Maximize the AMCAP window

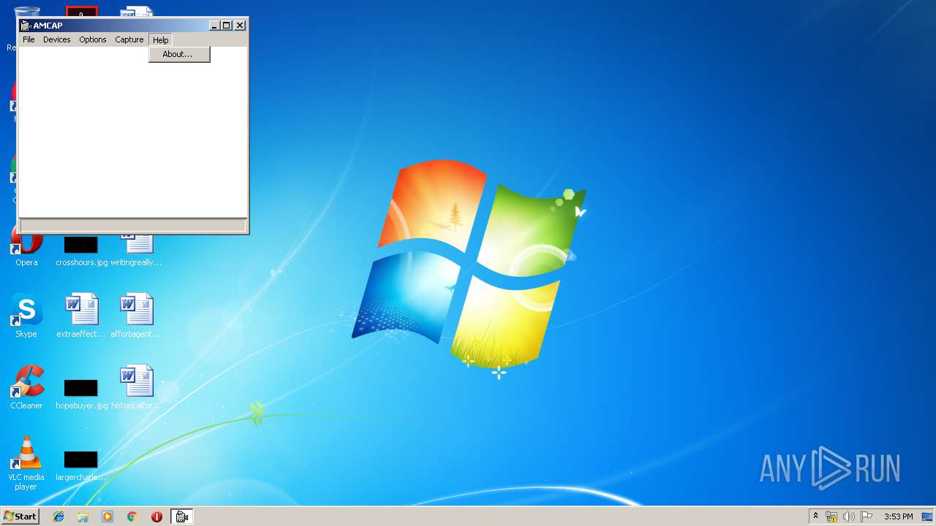click(x=226, y=26)
